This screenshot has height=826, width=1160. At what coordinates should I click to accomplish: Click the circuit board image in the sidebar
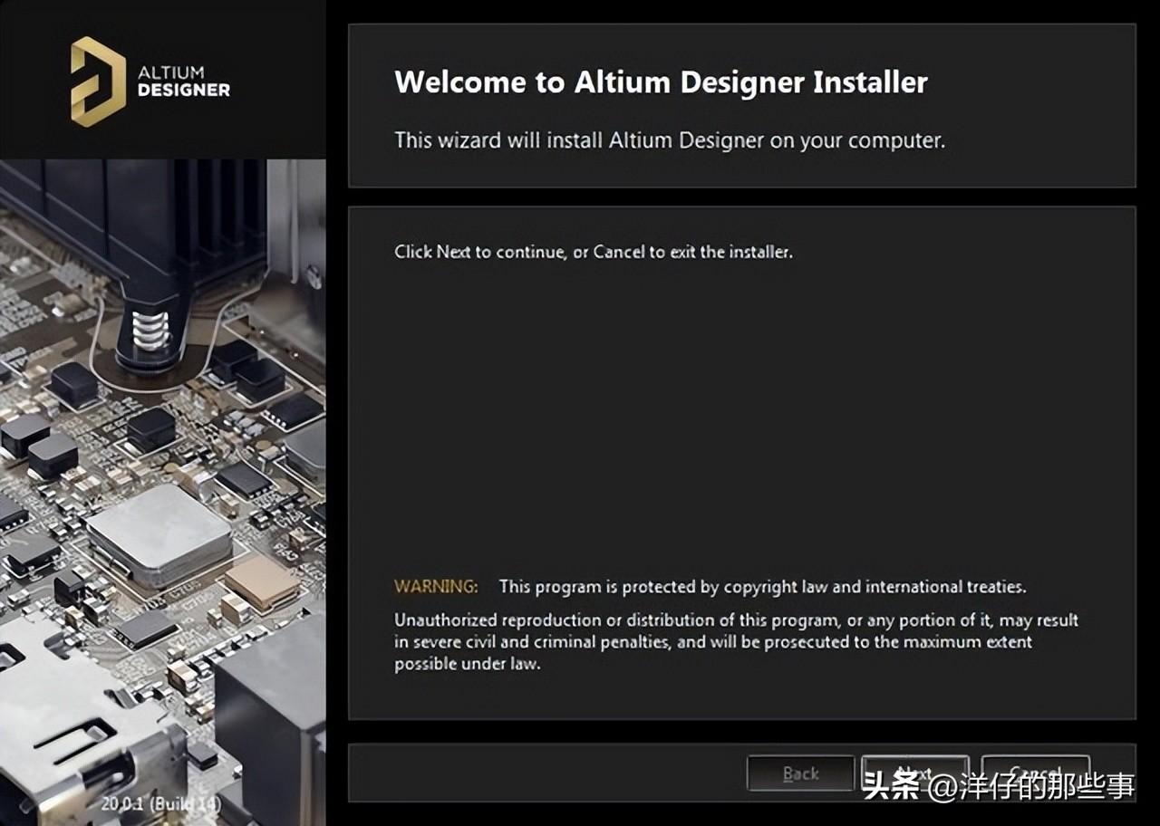[x=162, y=492]
